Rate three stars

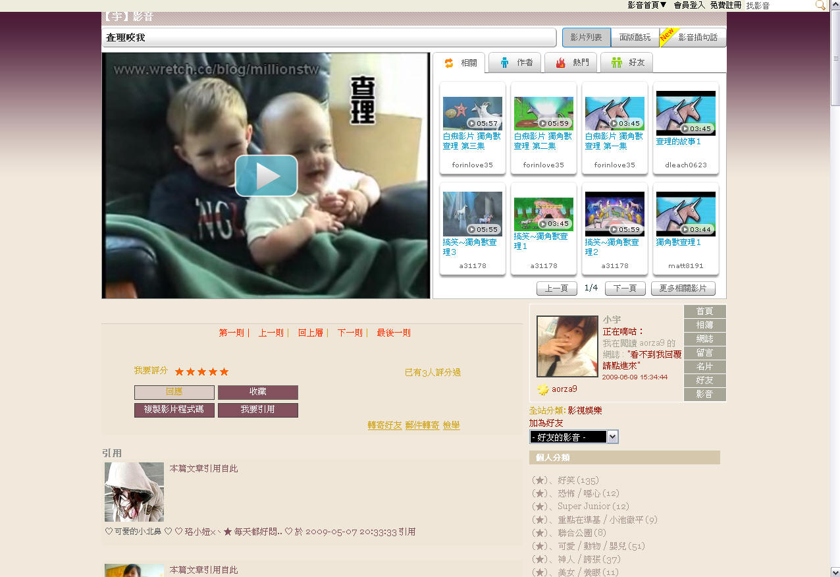202,371
